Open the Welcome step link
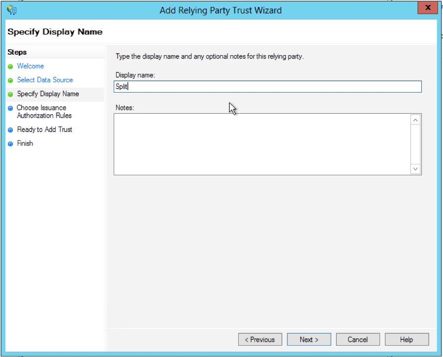The height and width of the screenshot is (357, 443). click(31, 66)
